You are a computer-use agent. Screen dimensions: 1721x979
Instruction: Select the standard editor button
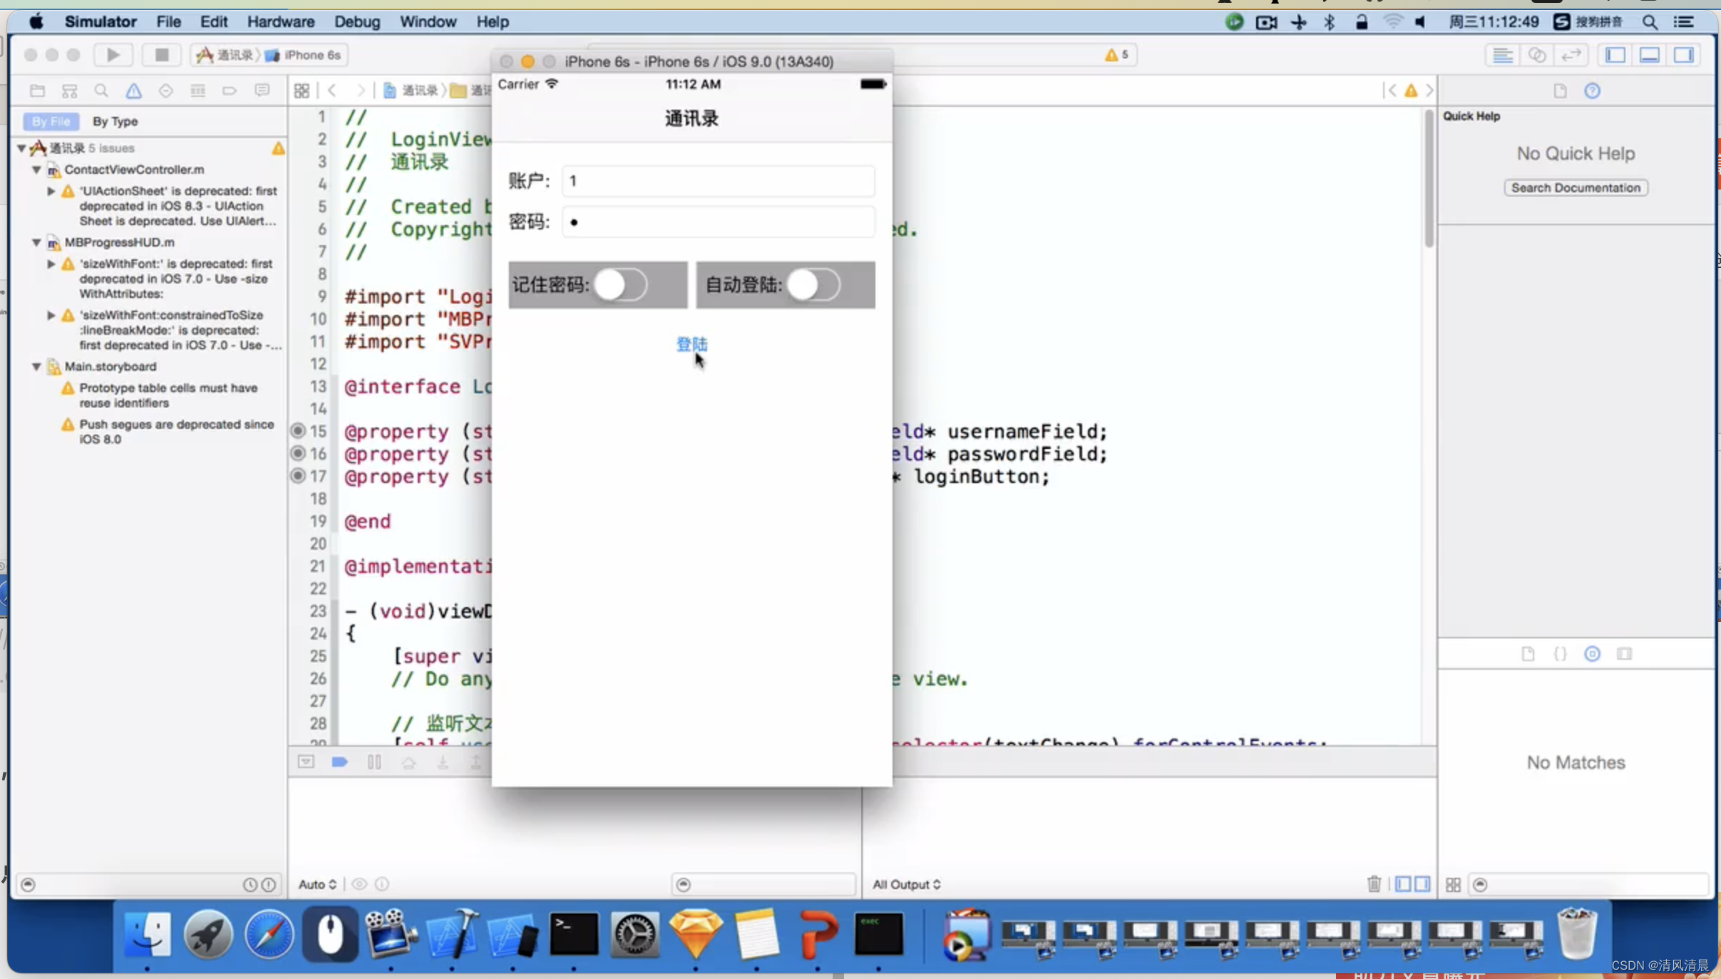click(1503, 55)
